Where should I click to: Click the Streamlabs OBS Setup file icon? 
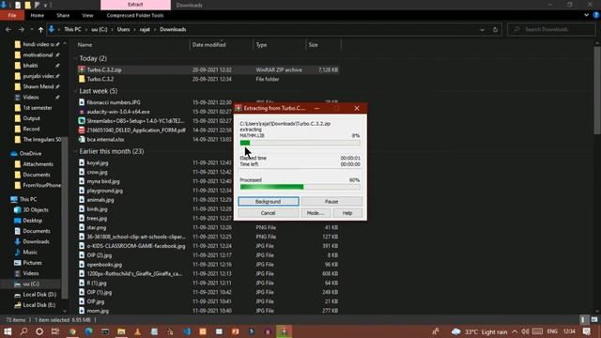click(82, 121)
